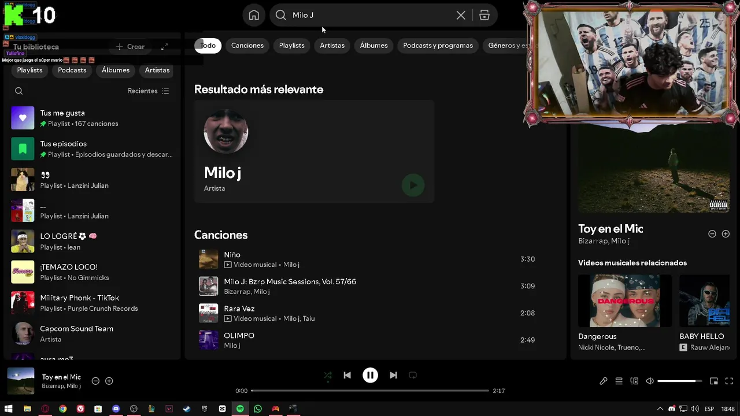Image resolution: width=740 pixels, height=416 pixels.
Task: Show hidden system tray icons chevron
Action: (x=660, y=408)
